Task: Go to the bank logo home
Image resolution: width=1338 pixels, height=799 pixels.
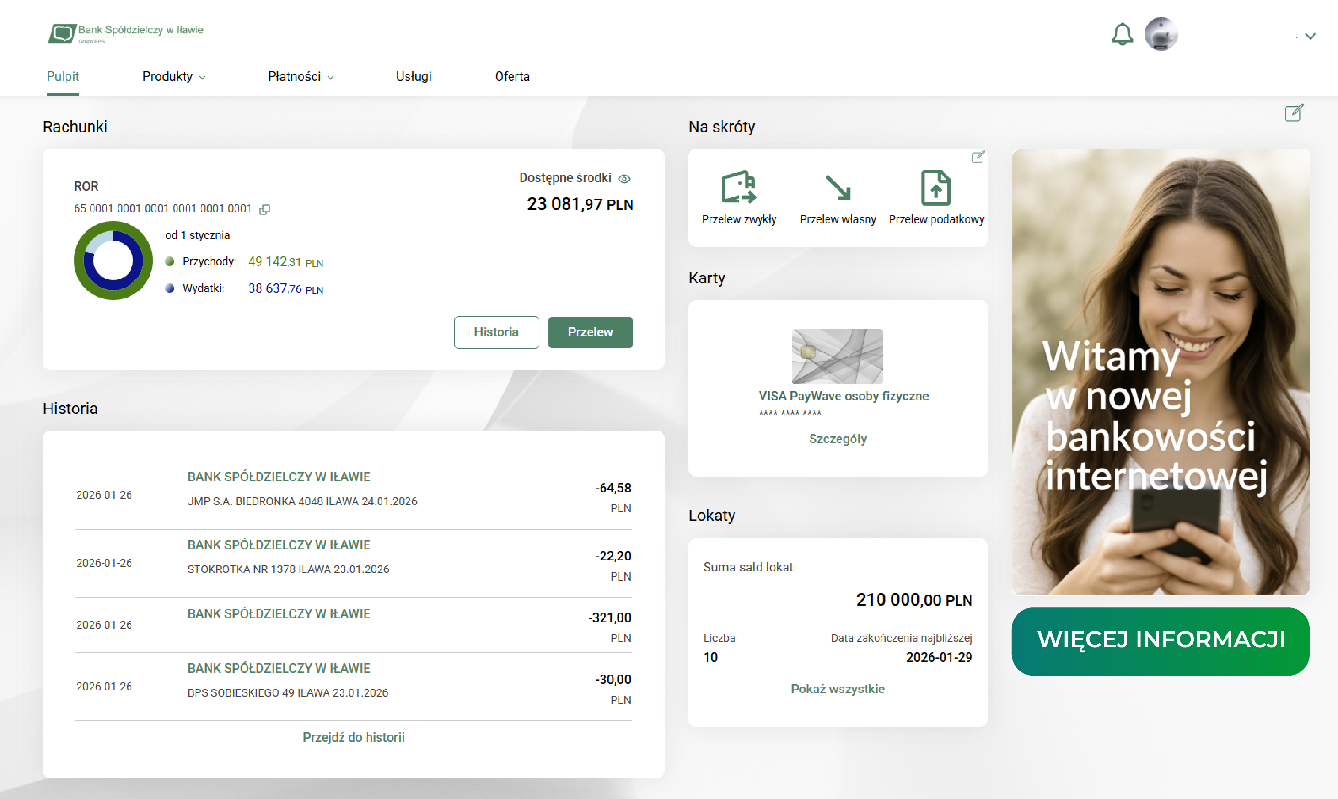Action: point(126,33)
